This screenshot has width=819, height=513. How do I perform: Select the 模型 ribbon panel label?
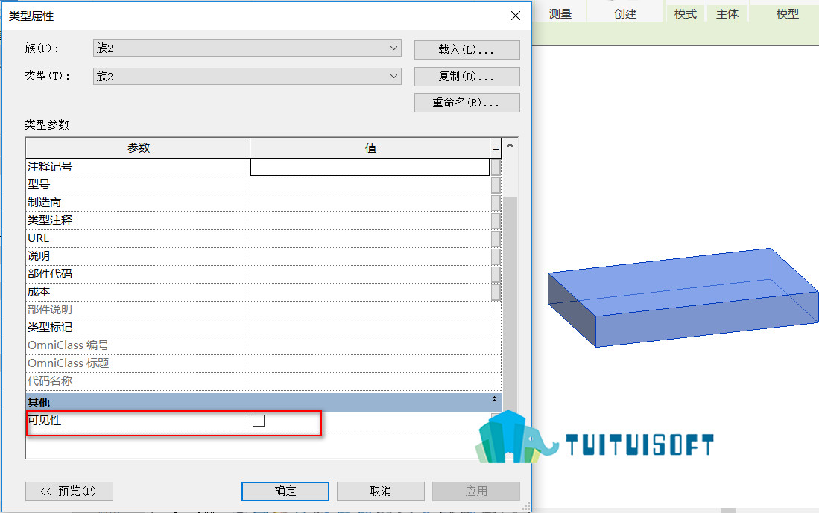(x=788, y=14)
